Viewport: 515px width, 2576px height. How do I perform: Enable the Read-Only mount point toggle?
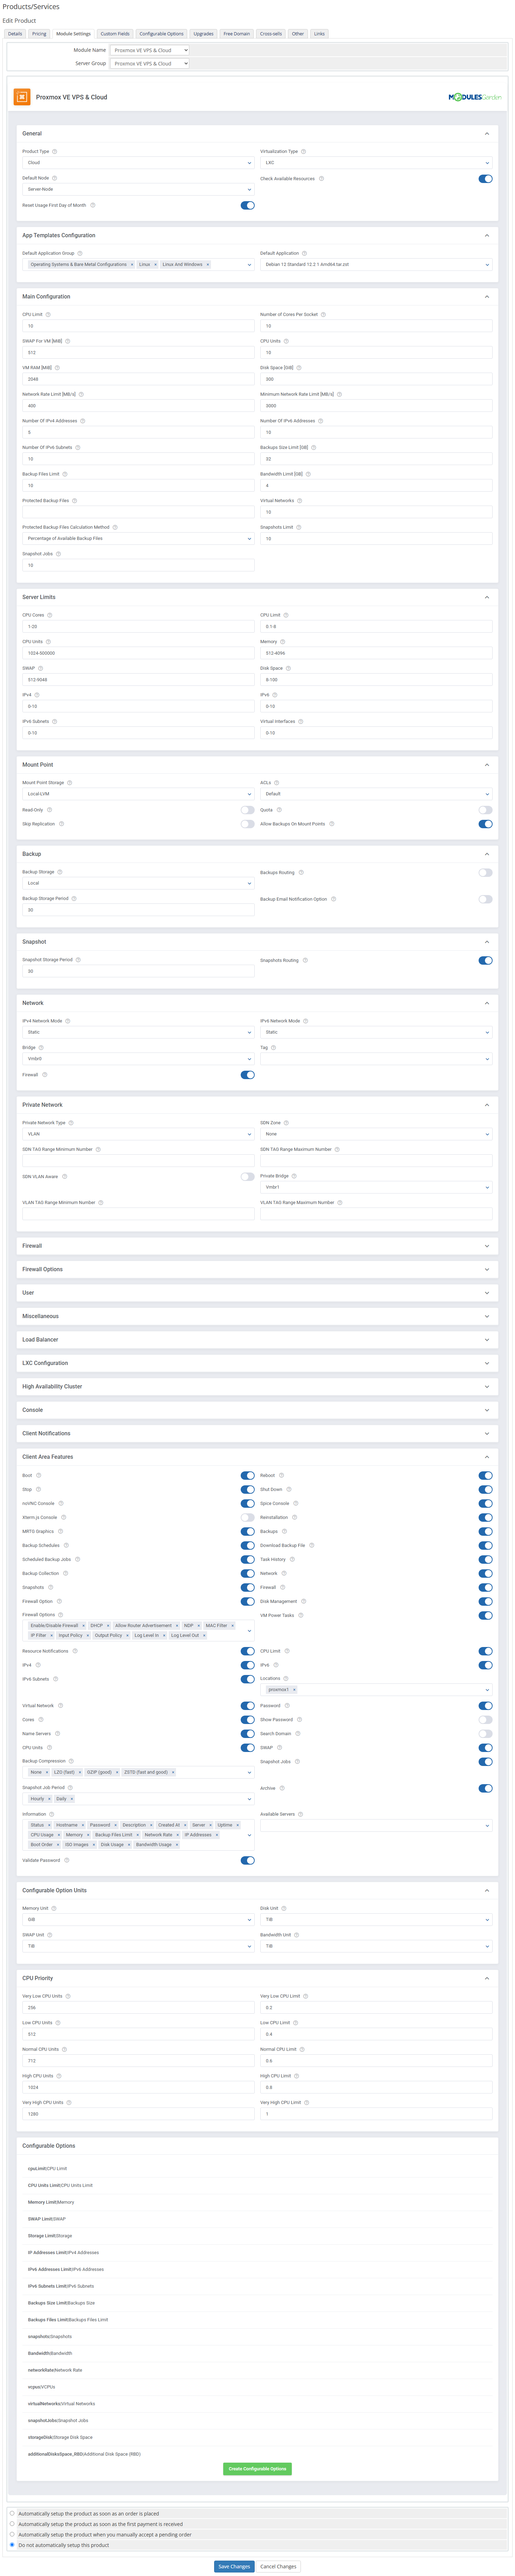pyautogui.click(x=247, y=810)
